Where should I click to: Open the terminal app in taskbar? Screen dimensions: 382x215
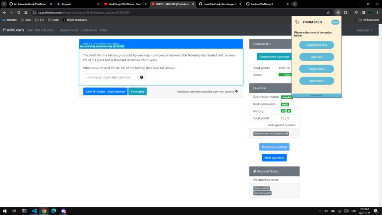click(x=24, y=211)
